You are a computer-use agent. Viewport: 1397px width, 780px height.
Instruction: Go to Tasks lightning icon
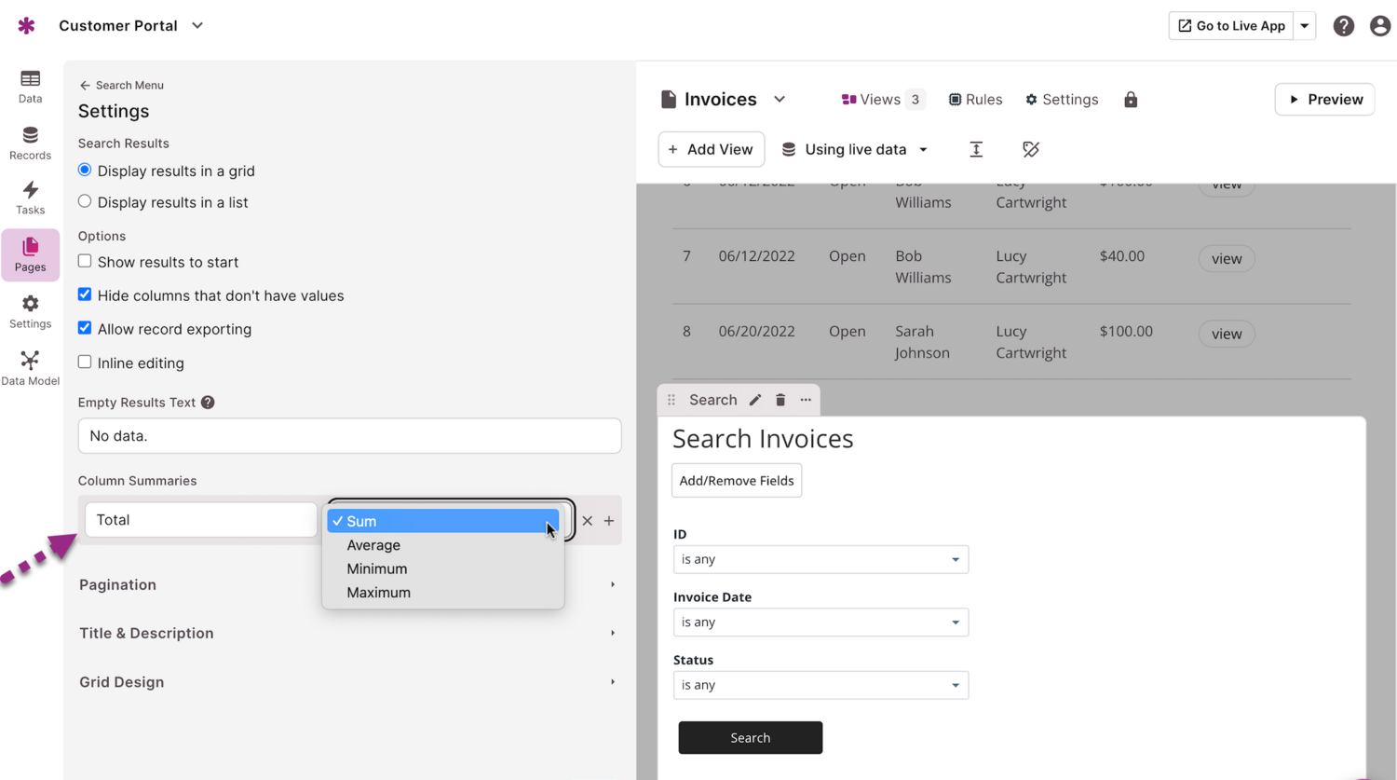(x=30, y=198)
